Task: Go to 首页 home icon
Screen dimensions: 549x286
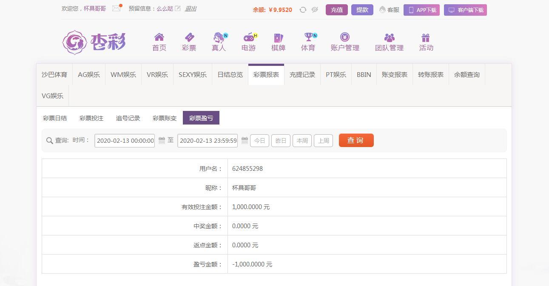Action: pyautogui.click(x=159, y=37)
